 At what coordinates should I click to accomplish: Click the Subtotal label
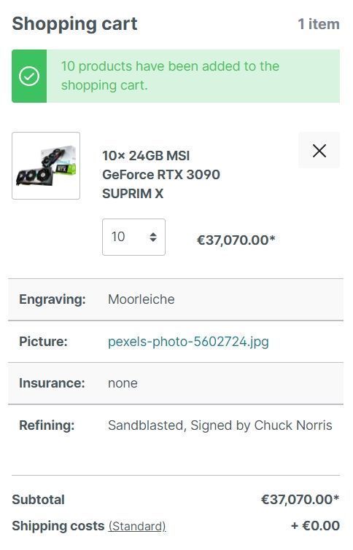[x=38, y=500]
